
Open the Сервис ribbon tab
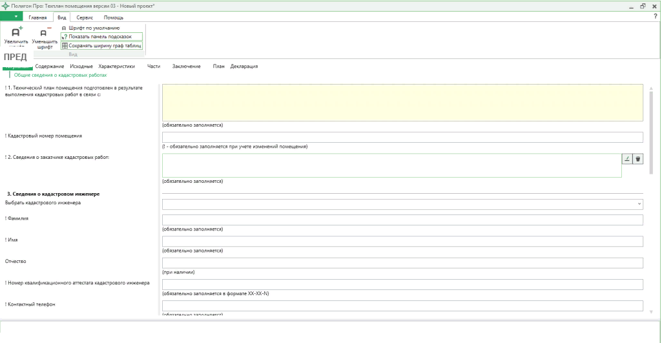tap(84, 17)
